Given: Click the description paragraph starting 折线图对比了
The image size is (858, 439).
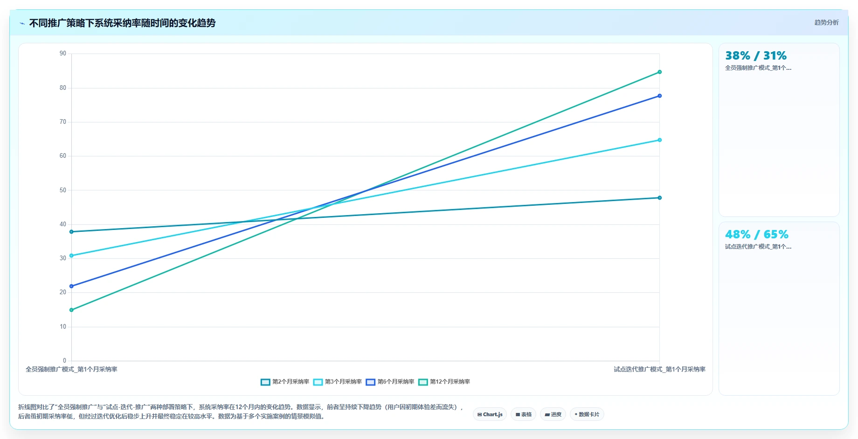Looking at the screenshot, I should tap(241, 412).
